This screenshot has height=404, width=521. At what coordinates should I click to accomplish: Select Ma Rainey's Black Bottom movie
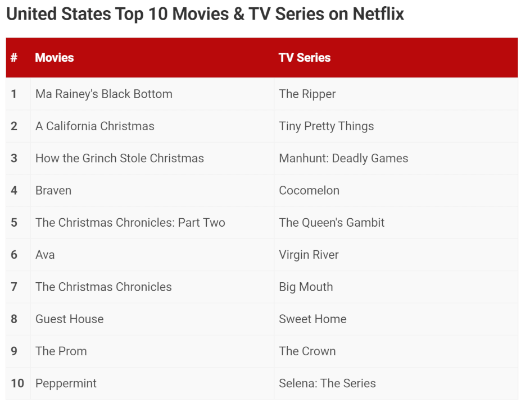(x=104, y=94)
